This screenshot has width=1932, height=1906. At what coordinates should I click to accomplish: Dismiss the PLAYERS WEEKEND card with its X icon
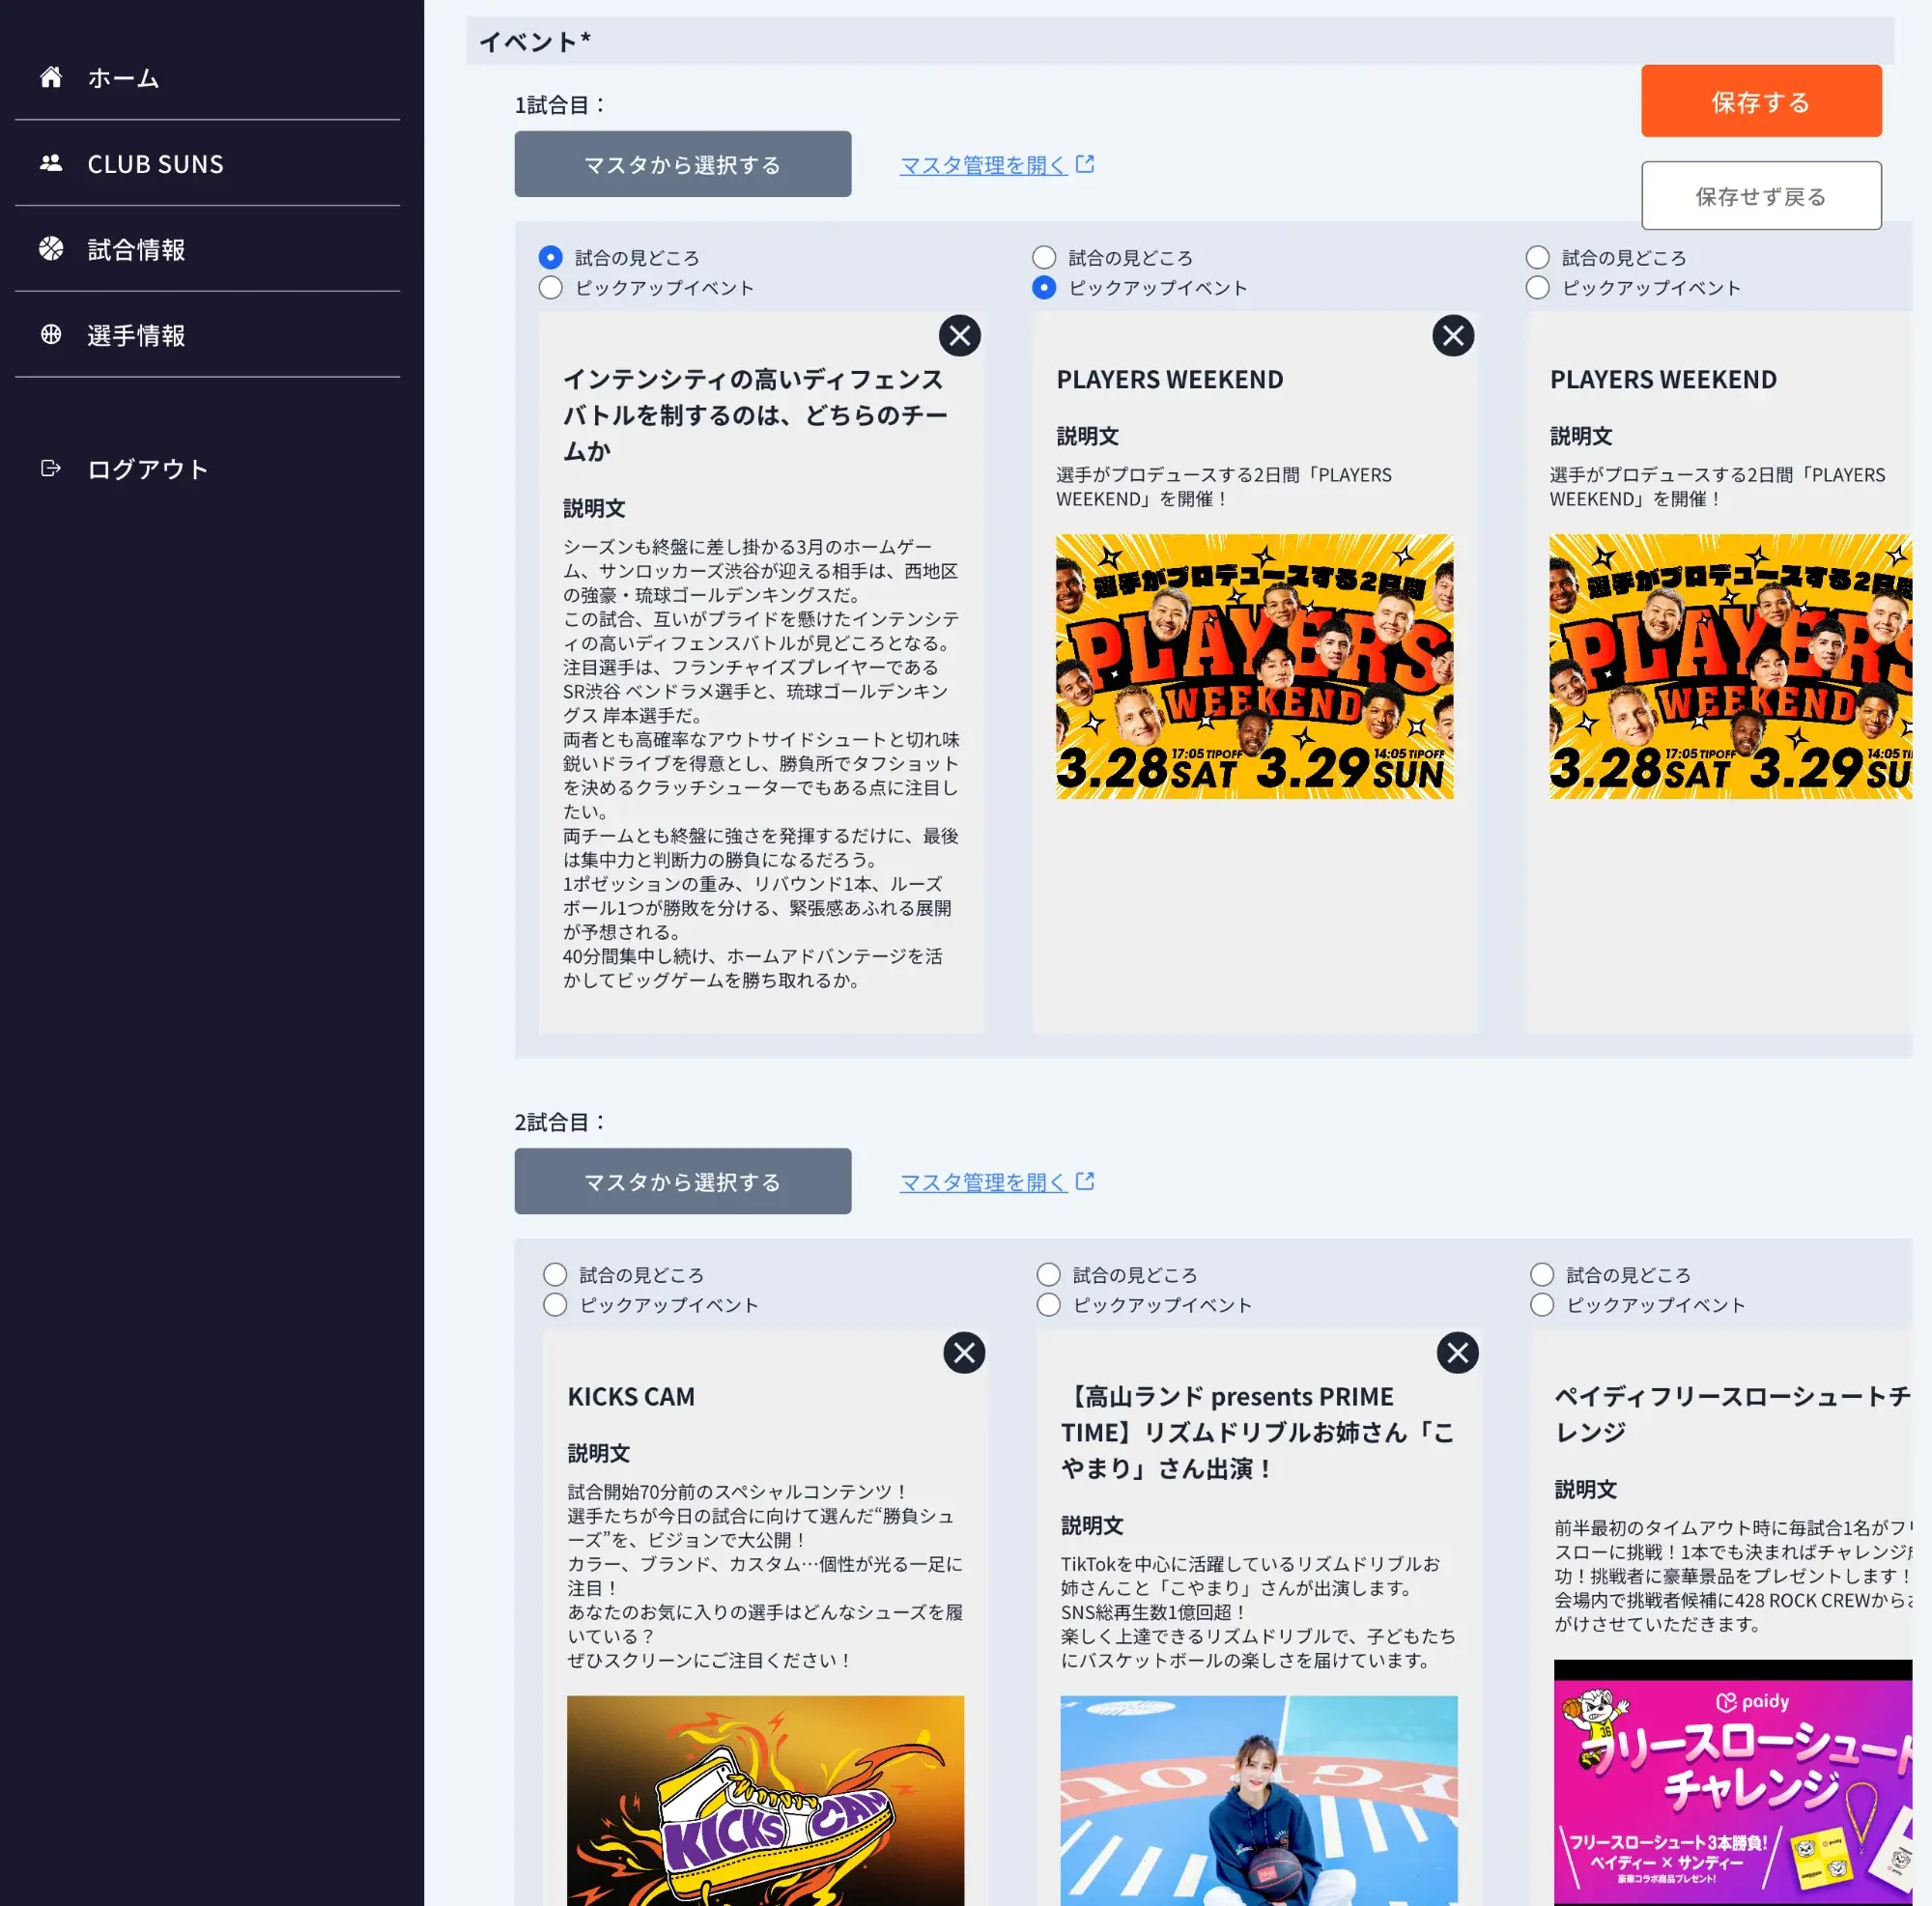pyautogui.click(x=1453, y=336)
